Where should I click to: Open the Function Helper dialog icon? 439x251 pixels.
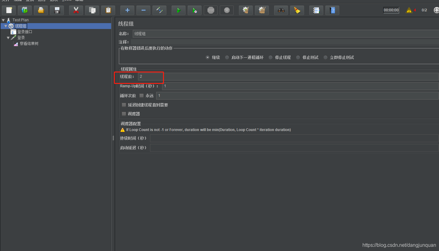(x=316, y=10)
